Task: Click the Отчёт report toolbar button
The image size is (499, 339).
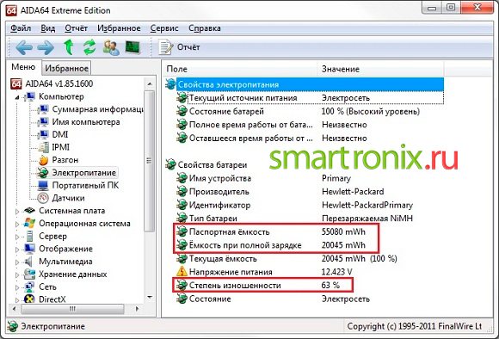Action: 180,47
